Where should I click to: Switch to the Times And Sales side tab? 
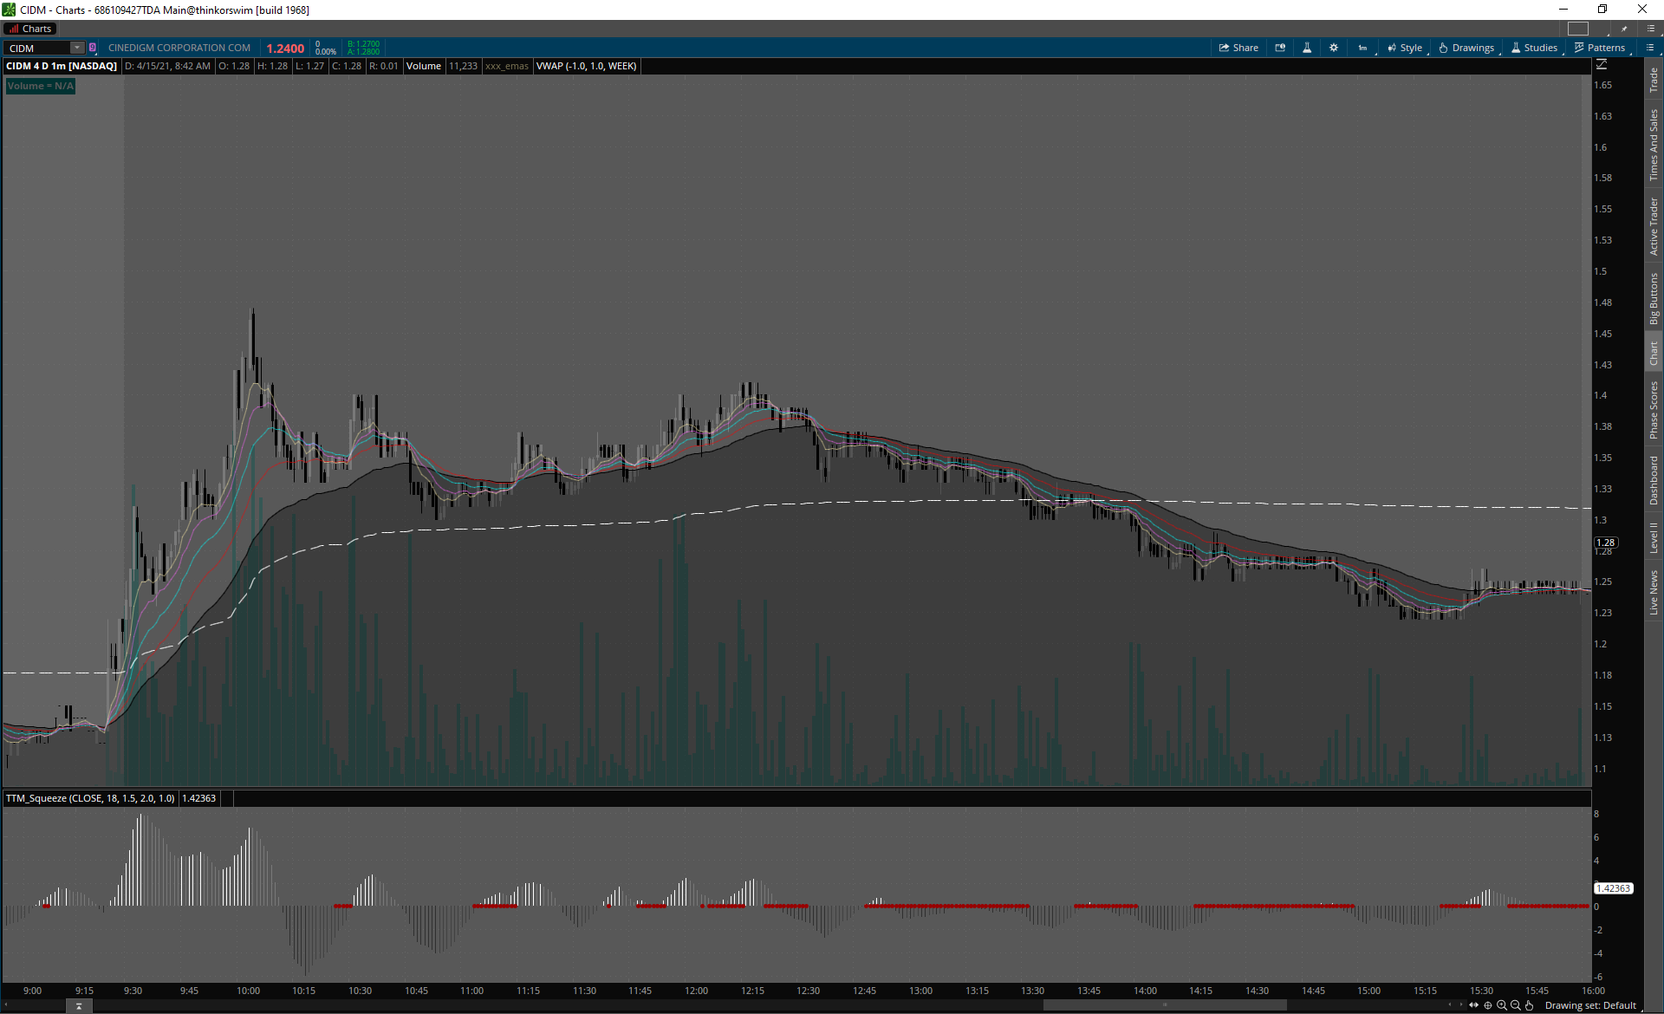(x=1654, y=144)
